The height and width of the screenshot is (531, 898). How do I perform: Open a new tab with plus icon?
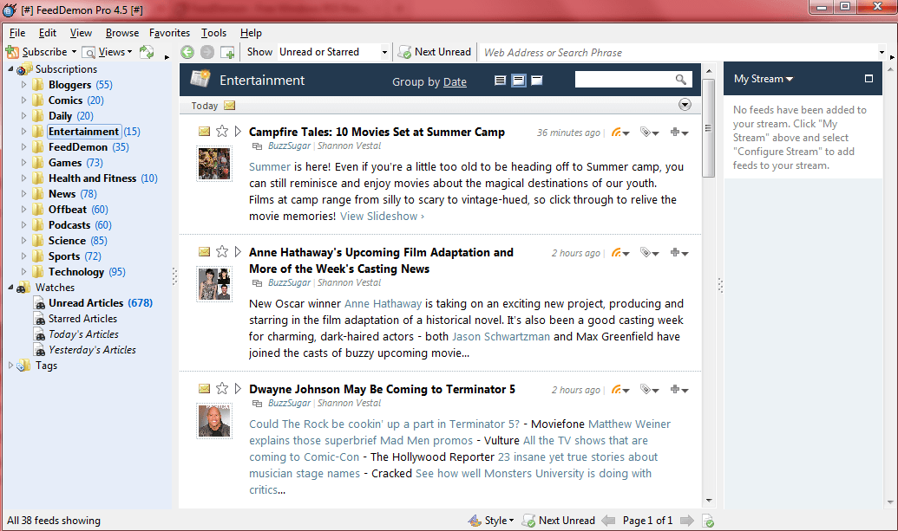point(227,53)
